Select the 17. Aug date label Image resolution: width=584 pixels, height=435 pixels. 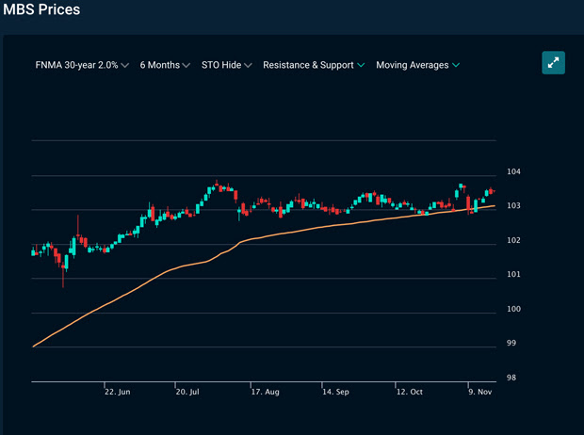(264, 391)
